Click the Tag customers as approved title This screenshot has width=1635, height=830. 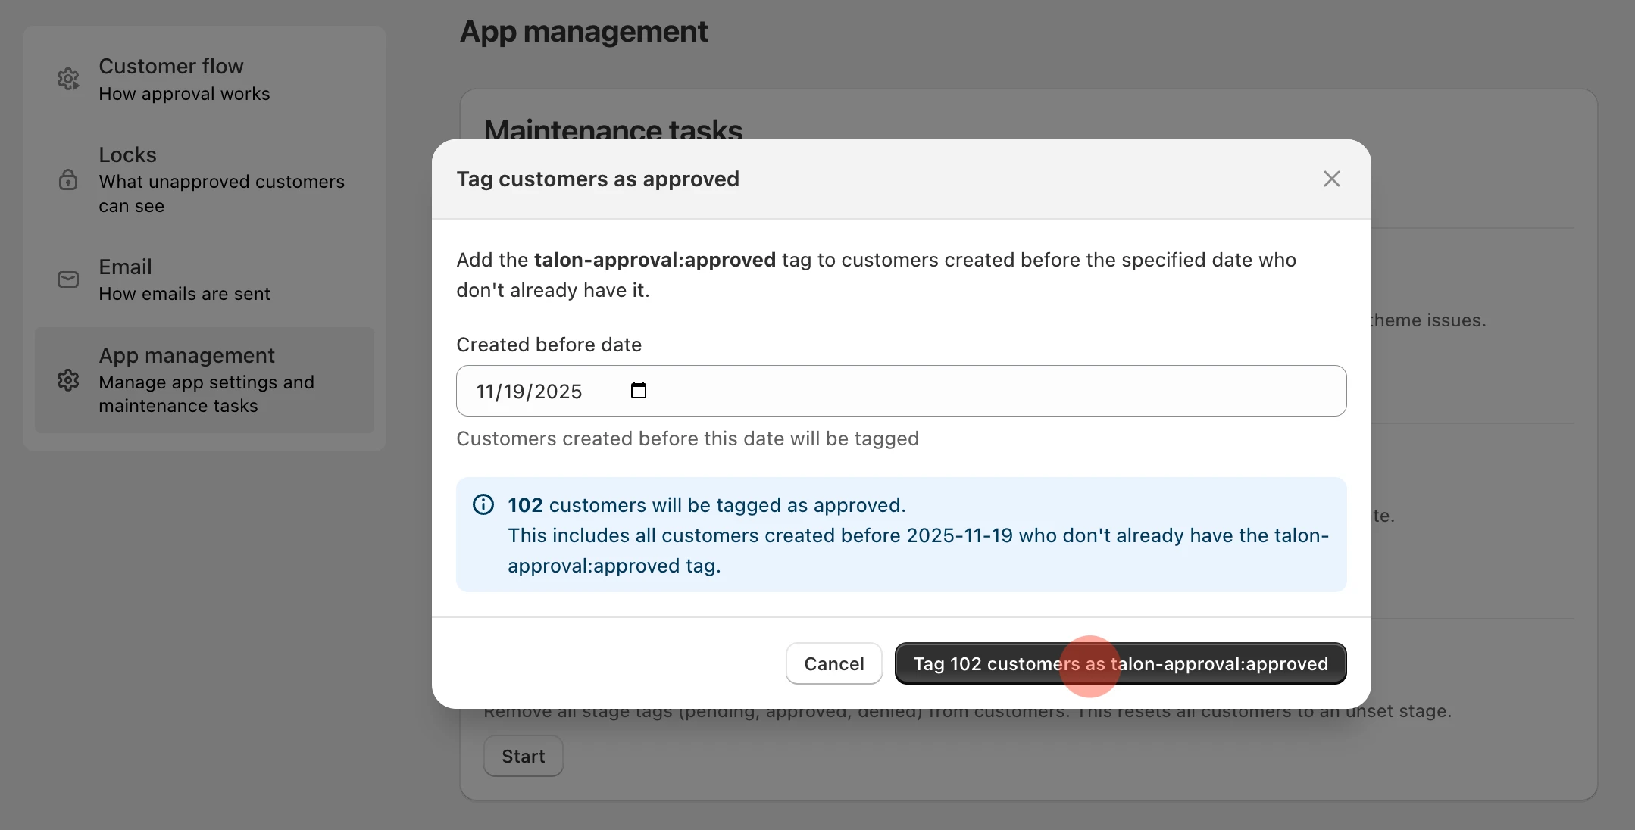[598, 179]
